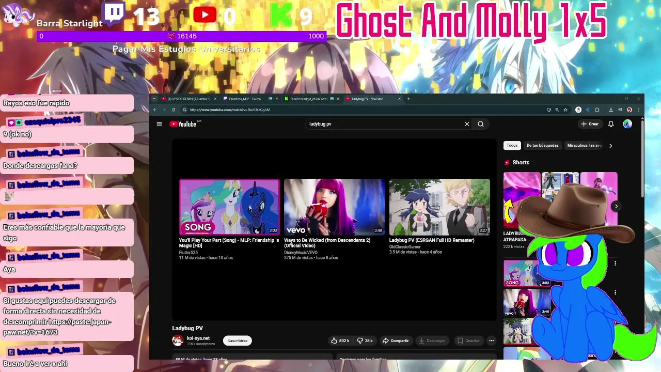This screenshot has width=661, height=372.
Task: Clear the search box with the X icon
Action: pos(467,124)
